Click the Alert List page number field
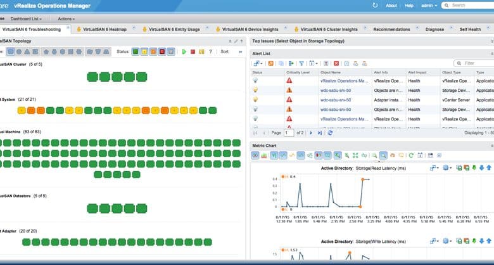The height and width of the screenshot is (265, 494). [289, 132]
